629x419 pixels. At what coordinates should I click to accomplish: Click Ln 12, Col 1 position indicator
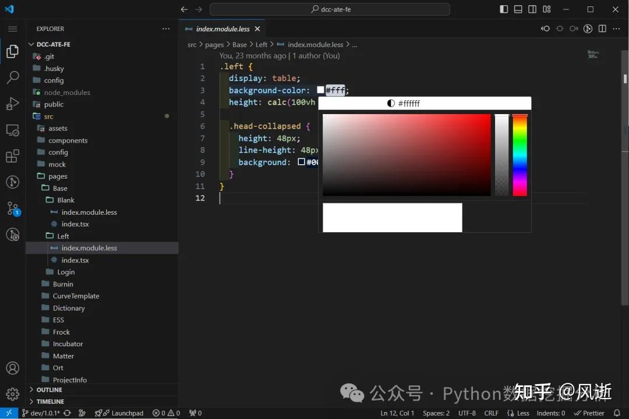[x=397, y=413]
